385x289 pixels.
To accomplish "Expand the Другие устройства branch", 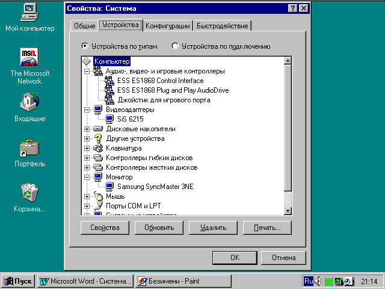I will coord(87,138).
